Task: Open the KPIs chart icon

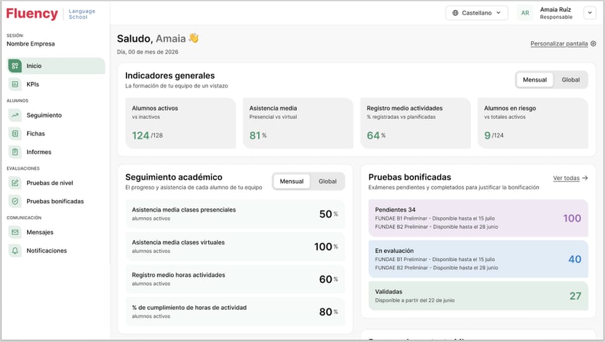Action: click(x=15, y=84)
